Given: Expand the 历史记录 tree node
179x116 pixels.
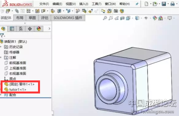Looking at the screenshot, I should coord(1,47).
